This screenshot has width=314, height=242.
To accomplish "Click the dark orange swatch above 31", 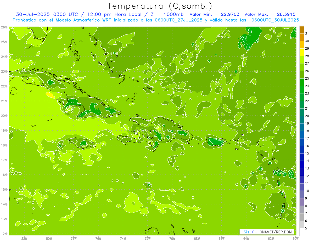I will point(302,30).
